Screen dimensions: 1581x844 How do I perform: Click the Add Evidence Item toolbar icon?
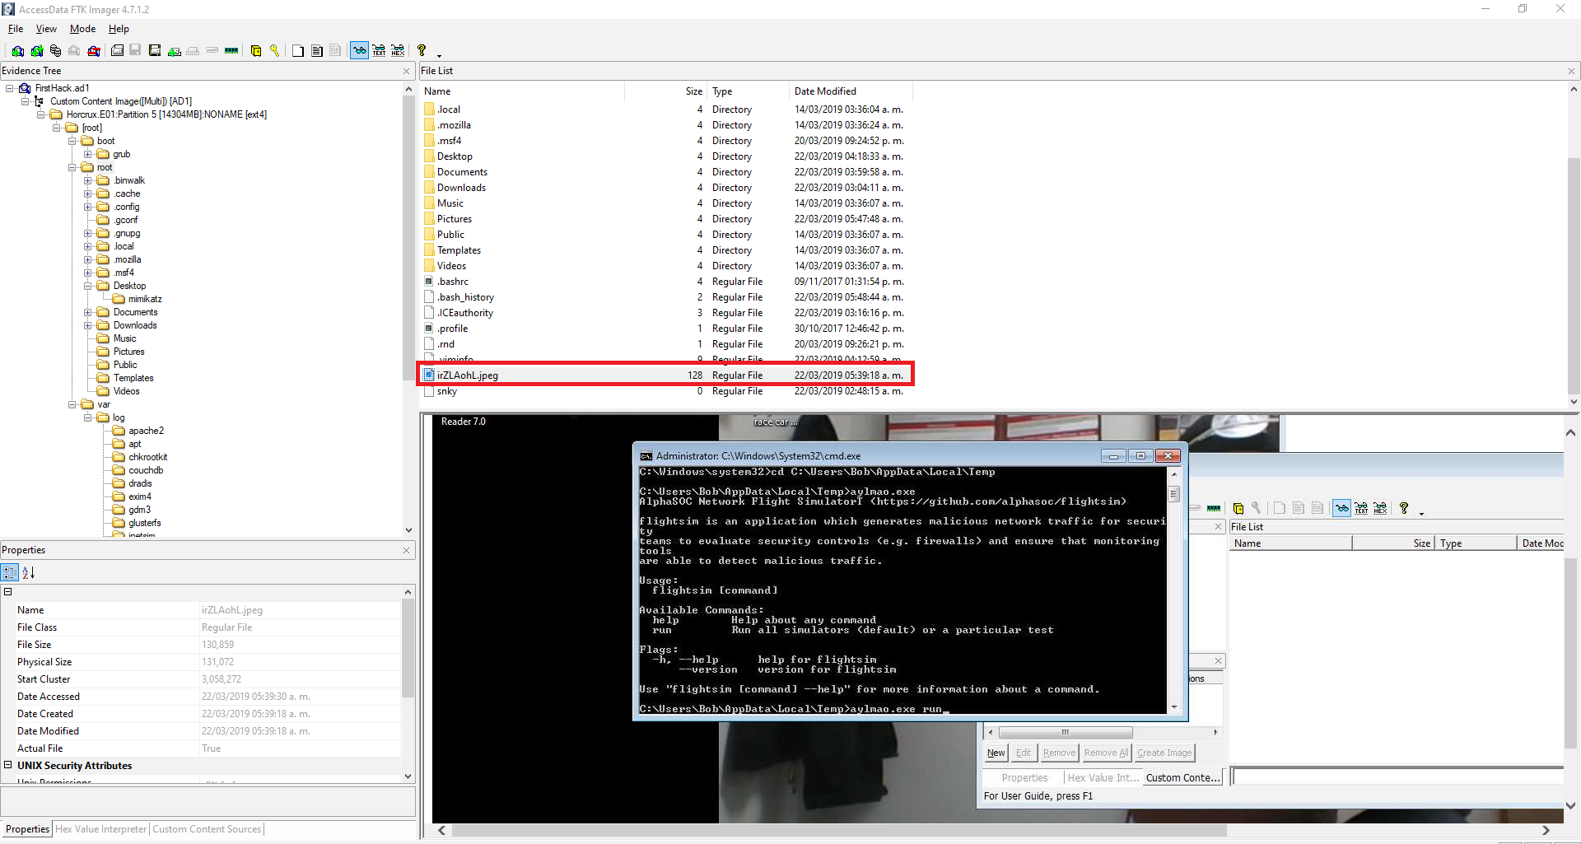(17, 51)
